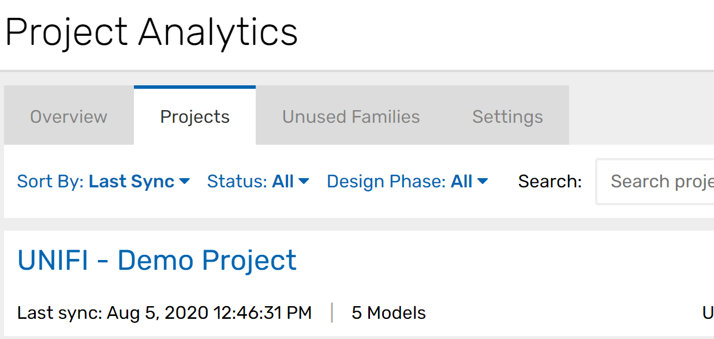Select the Projects tab

pos(195,116)
